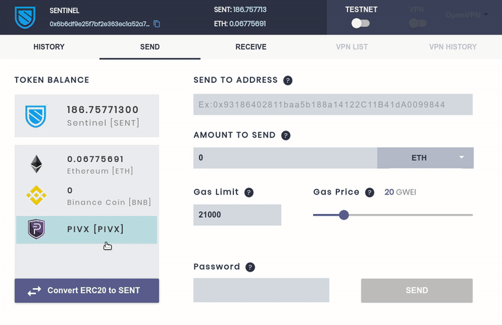
Task: Select the PIVX token icon
Action: tap(36, 229)
